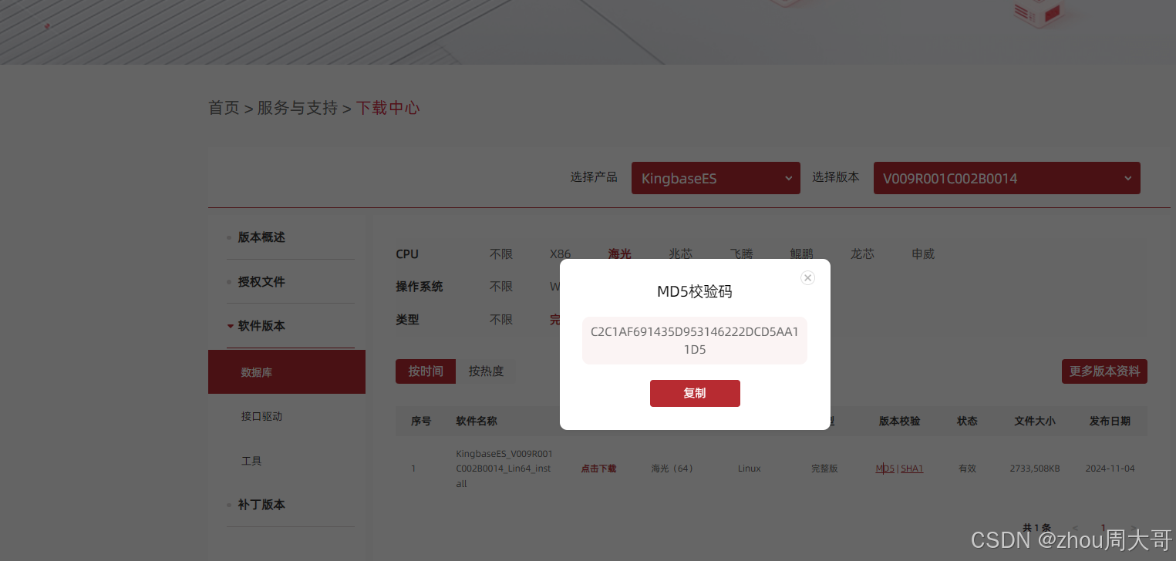Open 服务与支持 breadcrumb link
This screenshot has width=1176, height=561.
pos(298,108)
